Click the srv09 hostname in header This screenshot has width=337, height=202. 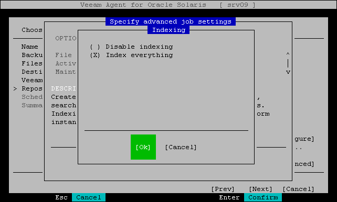(238, 5)
